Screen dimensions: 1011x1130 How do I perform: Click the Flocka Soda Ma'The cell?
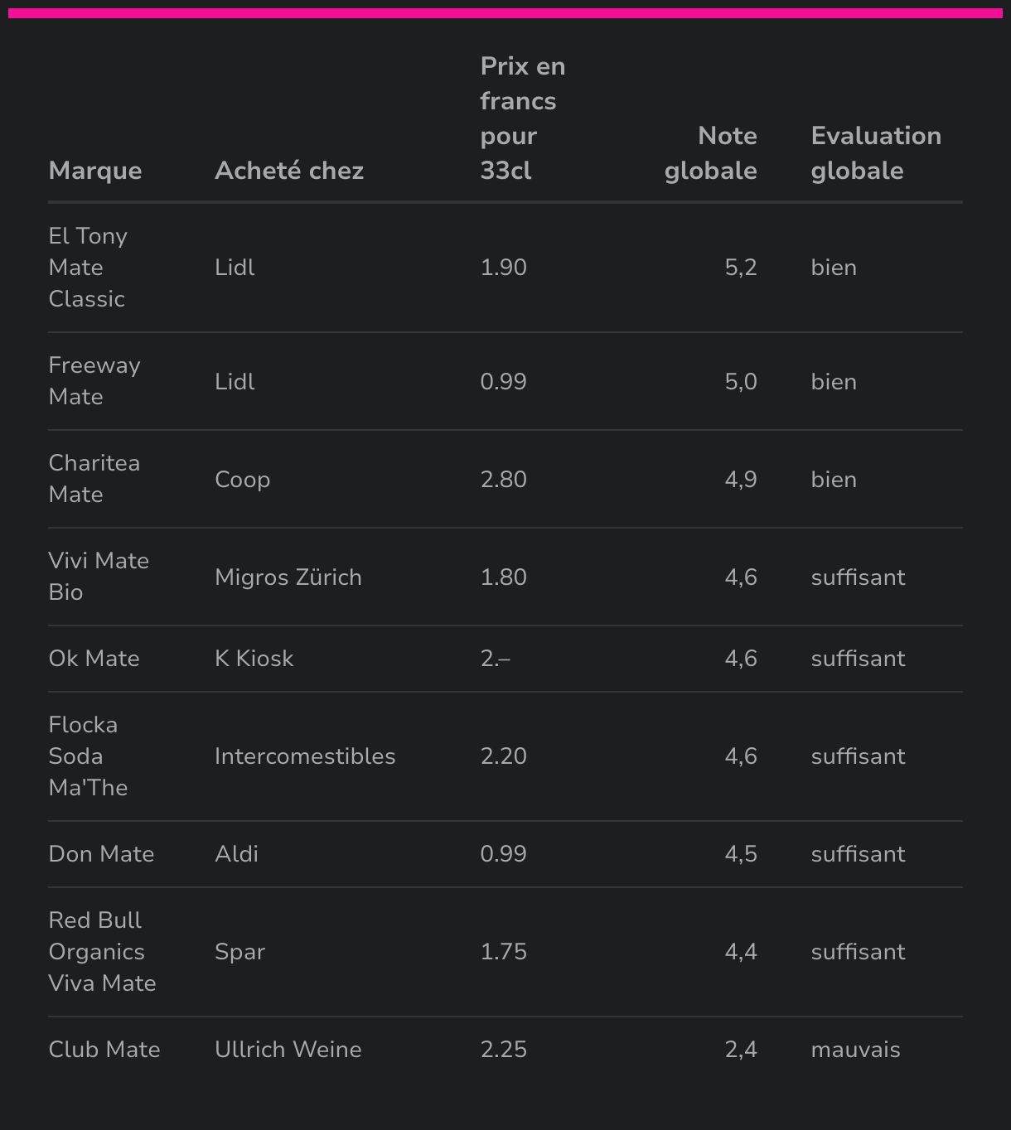(x=88, y=756)
